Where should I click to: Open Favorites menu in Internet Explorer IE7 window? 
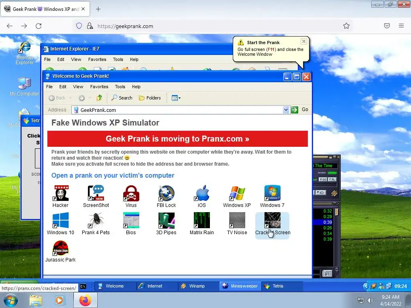(97, 59)
